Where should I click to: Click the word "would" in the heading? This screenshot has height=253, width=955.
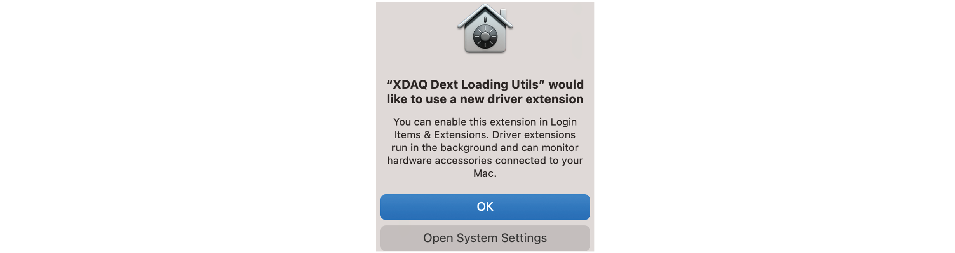click(566, 84)
